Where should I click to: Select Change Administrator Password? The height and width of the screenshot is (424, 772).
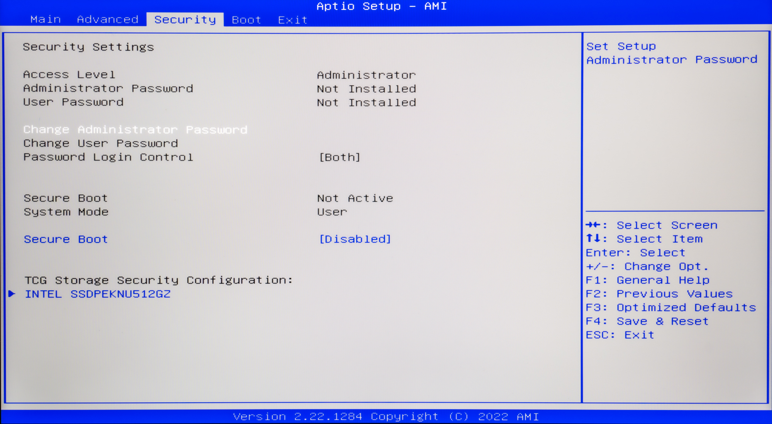pyautogui.click(x=135, y=130)
